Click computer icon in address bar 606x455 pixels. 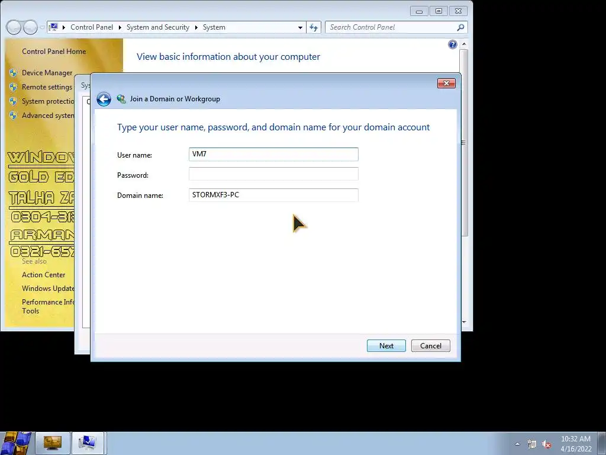(54, 27)
